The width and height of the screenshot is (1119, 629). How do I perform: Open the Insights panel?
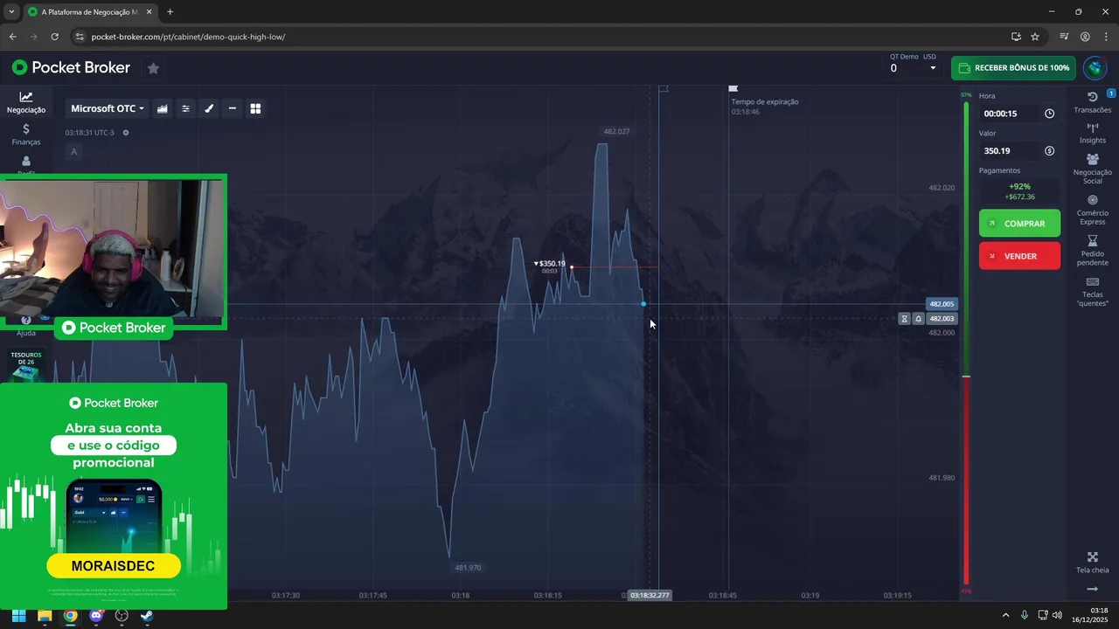(1093, 133)
